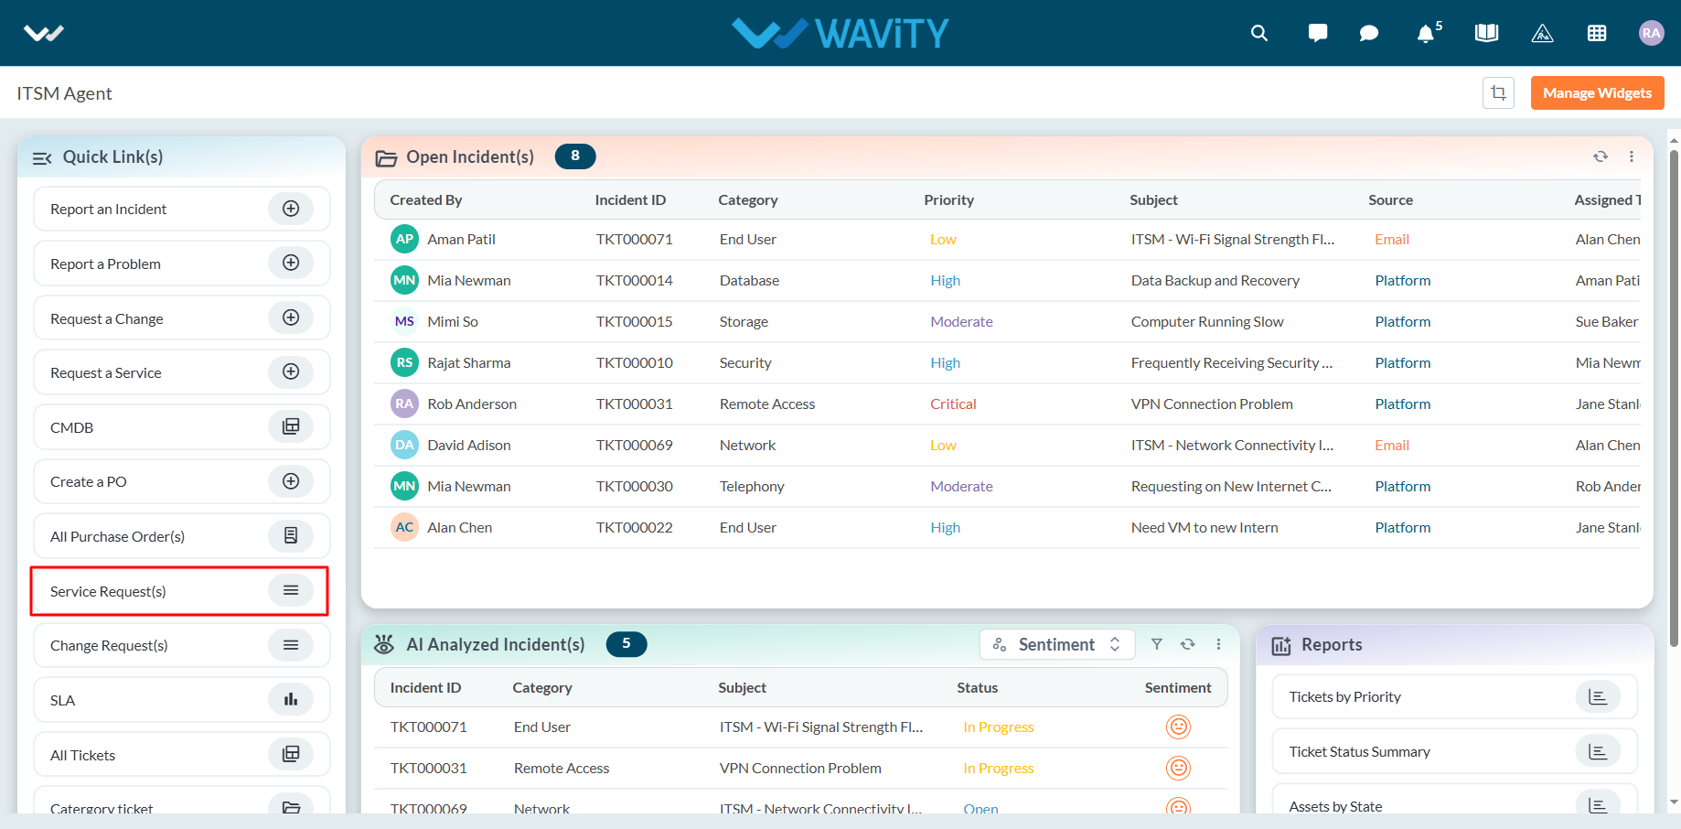Open Report an Incident quick link

[x=181, y=209]
